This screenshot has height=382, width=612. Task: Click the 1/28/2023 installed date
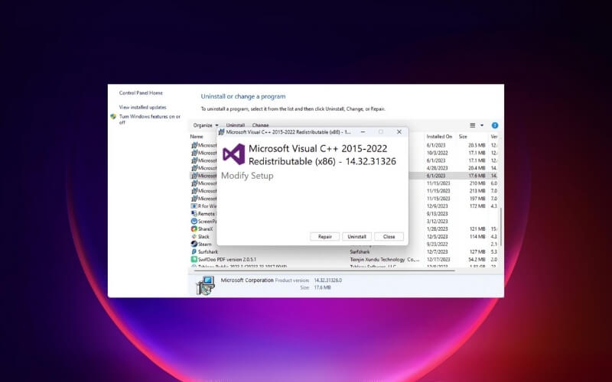[437, 228]
